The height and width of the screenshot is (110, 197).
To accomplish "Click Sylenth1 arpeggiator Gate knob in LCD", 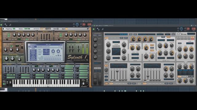I will (x=58, y=51).
